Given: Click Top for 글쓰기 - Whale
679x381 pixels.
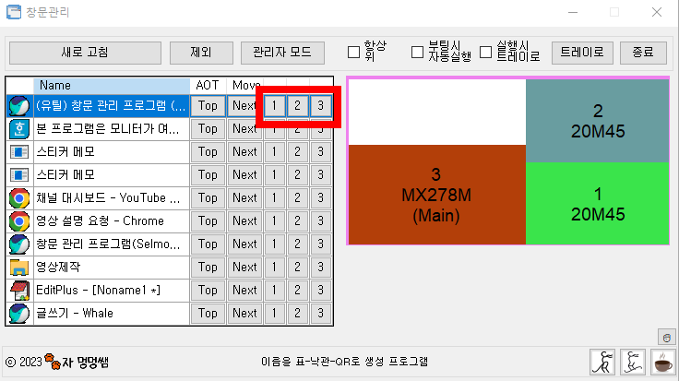Looking at the screenshot, I should click(x=208, y=313).
